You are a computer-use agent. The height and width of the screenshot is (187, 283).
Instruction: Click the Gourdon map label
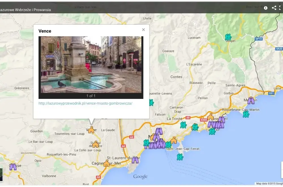(37, 131)
